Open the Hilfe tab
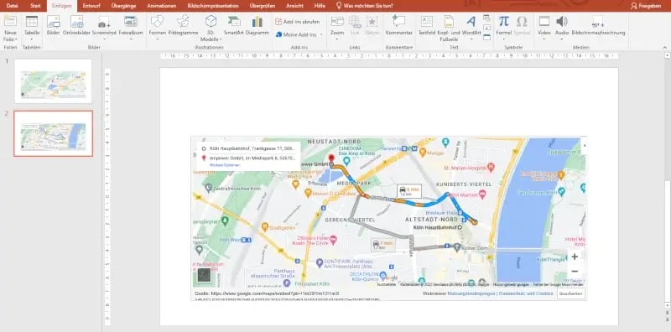 pos(320,6)
